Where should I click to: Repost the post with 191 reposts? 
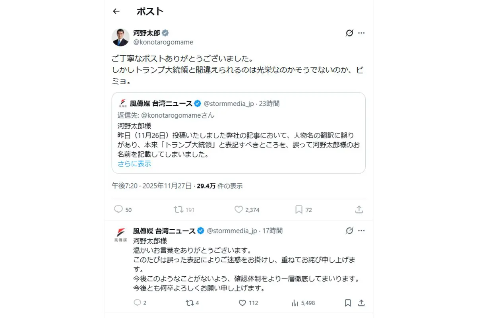tap(178, 209)
